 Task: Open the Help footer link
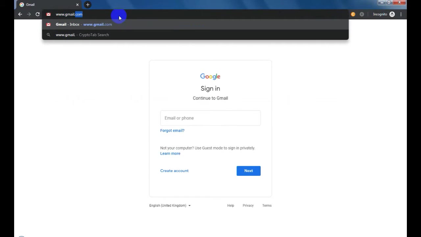(x=231, y=205)
